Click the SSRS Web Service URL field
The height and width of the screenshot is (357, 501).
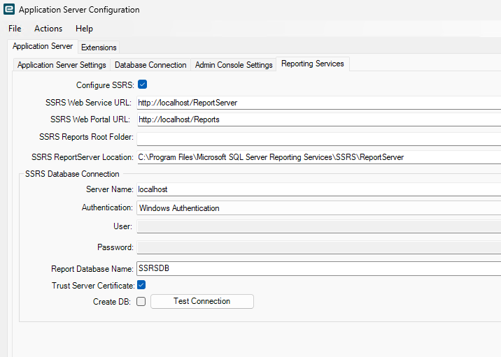[x=318, y=103]
